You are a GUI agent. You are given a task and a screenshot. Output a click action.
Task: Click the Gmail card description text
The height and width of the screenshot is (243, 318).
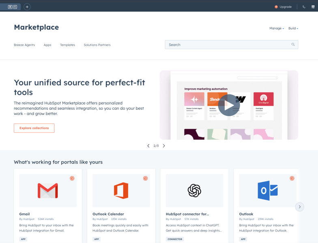pyautogui.click(x=46, y=228)
